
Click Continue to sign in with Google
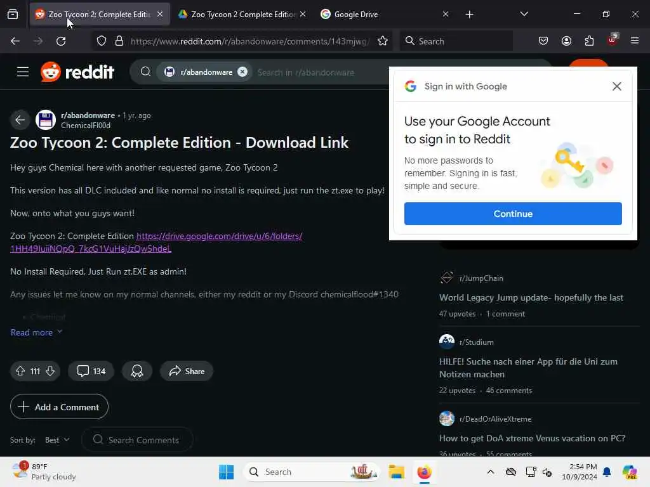click(x=513, y=214)
